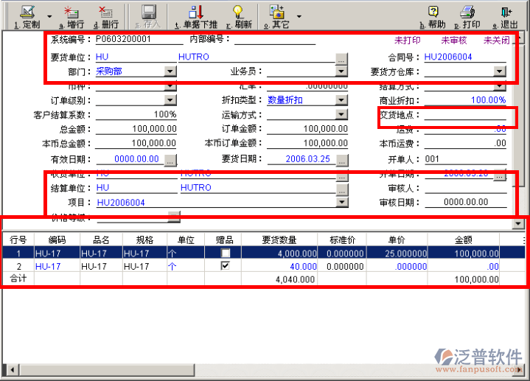Click the 交货地点 input field

(x=465, y=114)
